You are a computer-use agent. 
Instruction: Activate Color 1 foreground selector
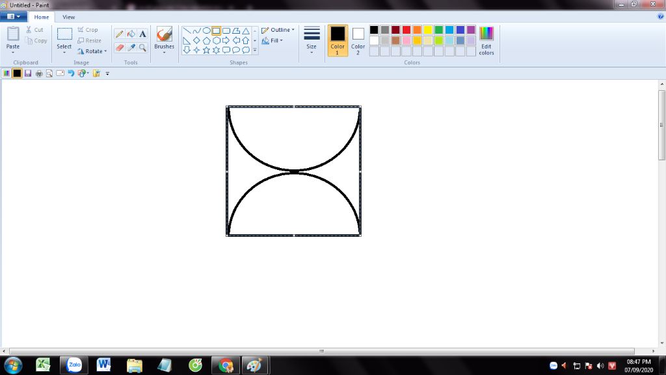(x=338, y=40)
